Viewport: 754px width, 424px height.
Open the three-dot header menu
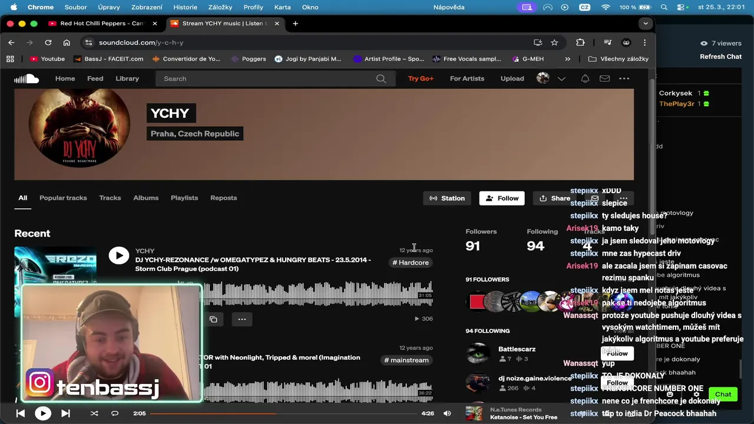(x=624, y=78)
